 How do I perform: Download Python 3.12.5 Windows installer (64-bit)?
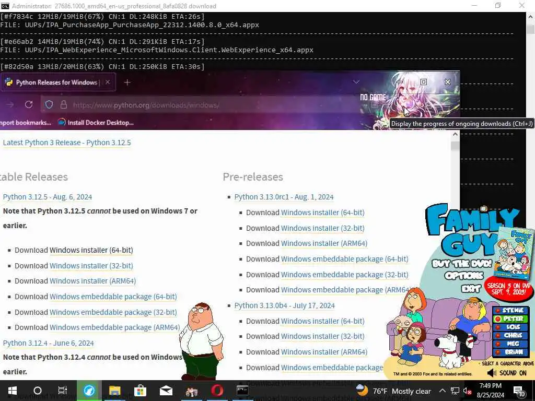tap(91, 250)
